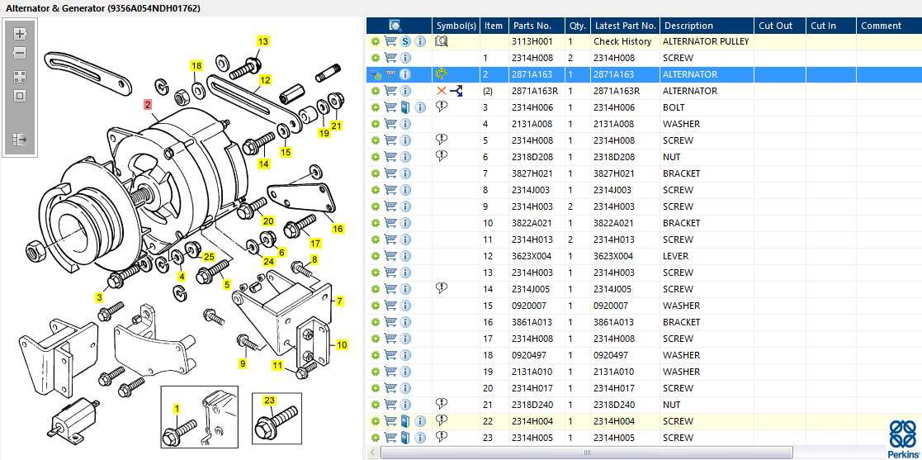The height and width of the screenshot is (460, 922).
Task: Add ALTERNATOR PULLEY row to cart
Action: (x=390, y=42)
